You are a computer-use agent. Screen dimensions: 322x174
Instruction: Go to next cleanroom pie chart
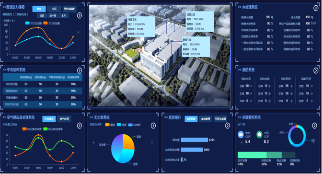pos(152,142)
